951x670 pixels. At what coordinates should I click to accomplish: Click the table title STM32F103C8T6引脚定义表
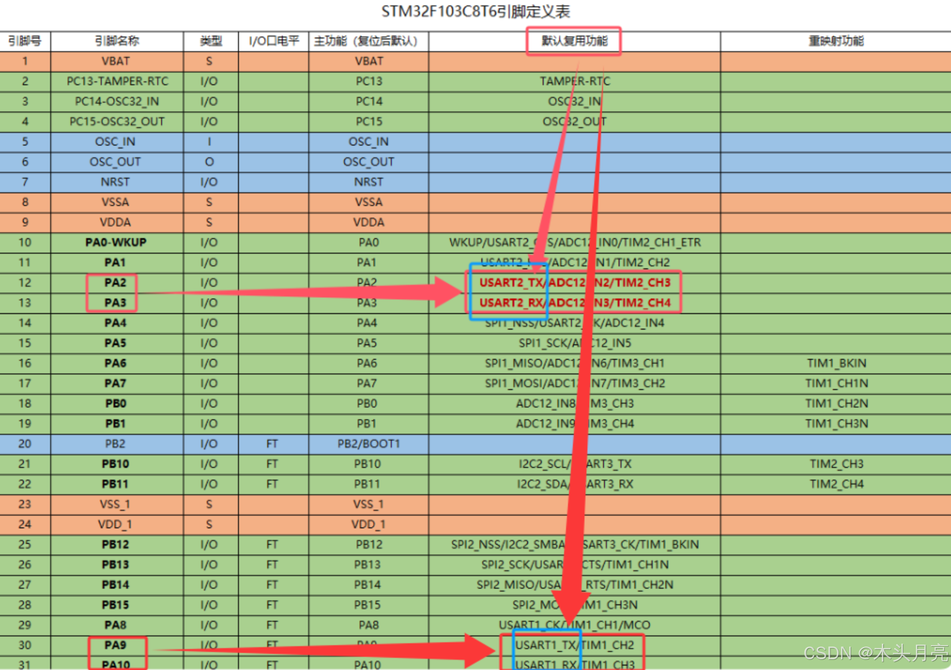475,11
